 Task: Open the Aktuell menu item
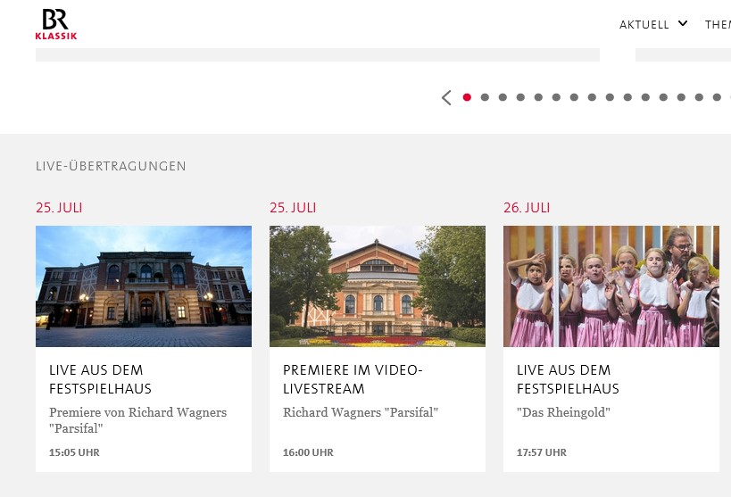644,25
